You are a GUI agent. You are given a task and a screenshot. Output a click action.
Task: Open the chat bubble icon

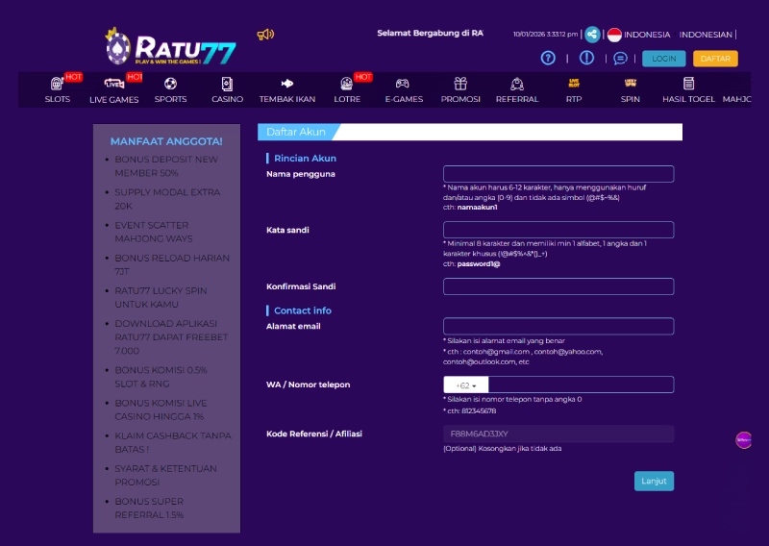tap(620, 59)
